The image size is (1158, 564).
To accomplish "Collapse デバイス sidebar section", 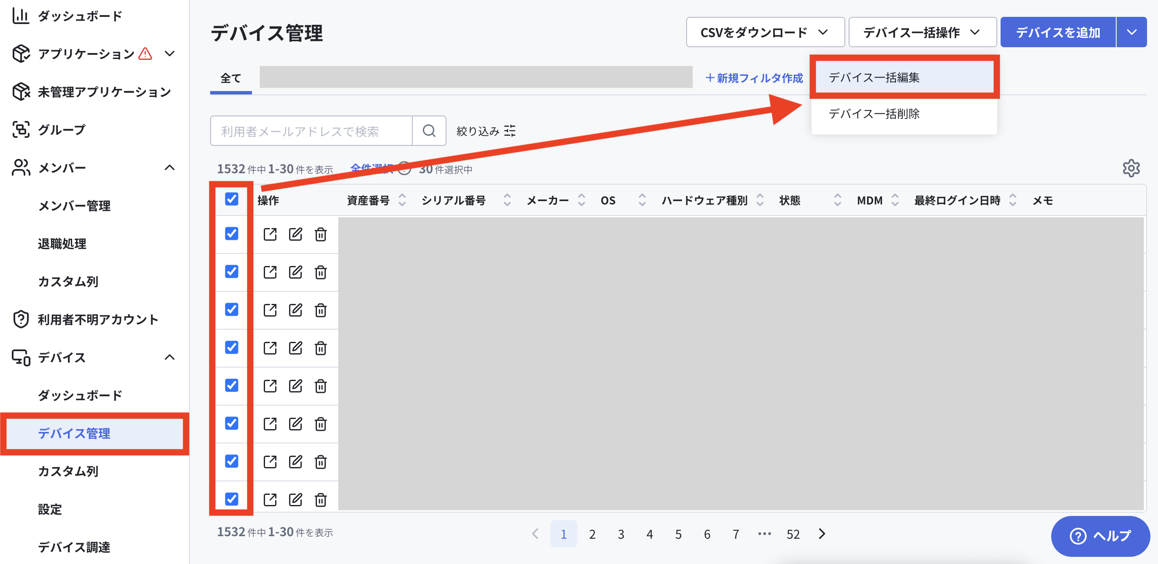I will [x=170, y=357].
